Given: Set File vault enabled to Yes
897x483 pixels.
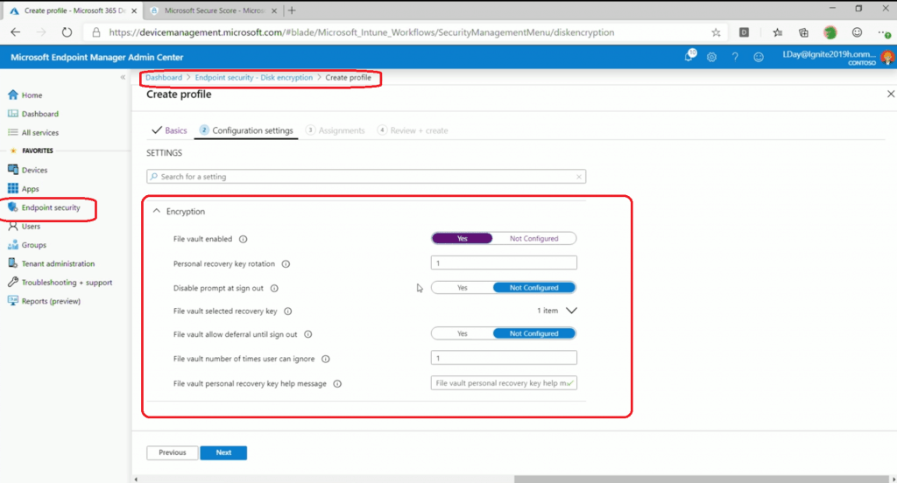Looking at the screenshot, I should (463, 238).
